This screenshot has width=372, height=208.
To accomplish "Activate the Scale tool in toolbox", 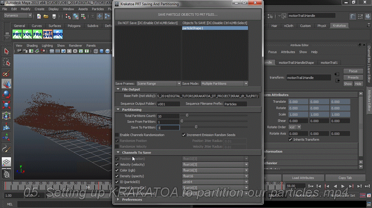I will (6, 105).
